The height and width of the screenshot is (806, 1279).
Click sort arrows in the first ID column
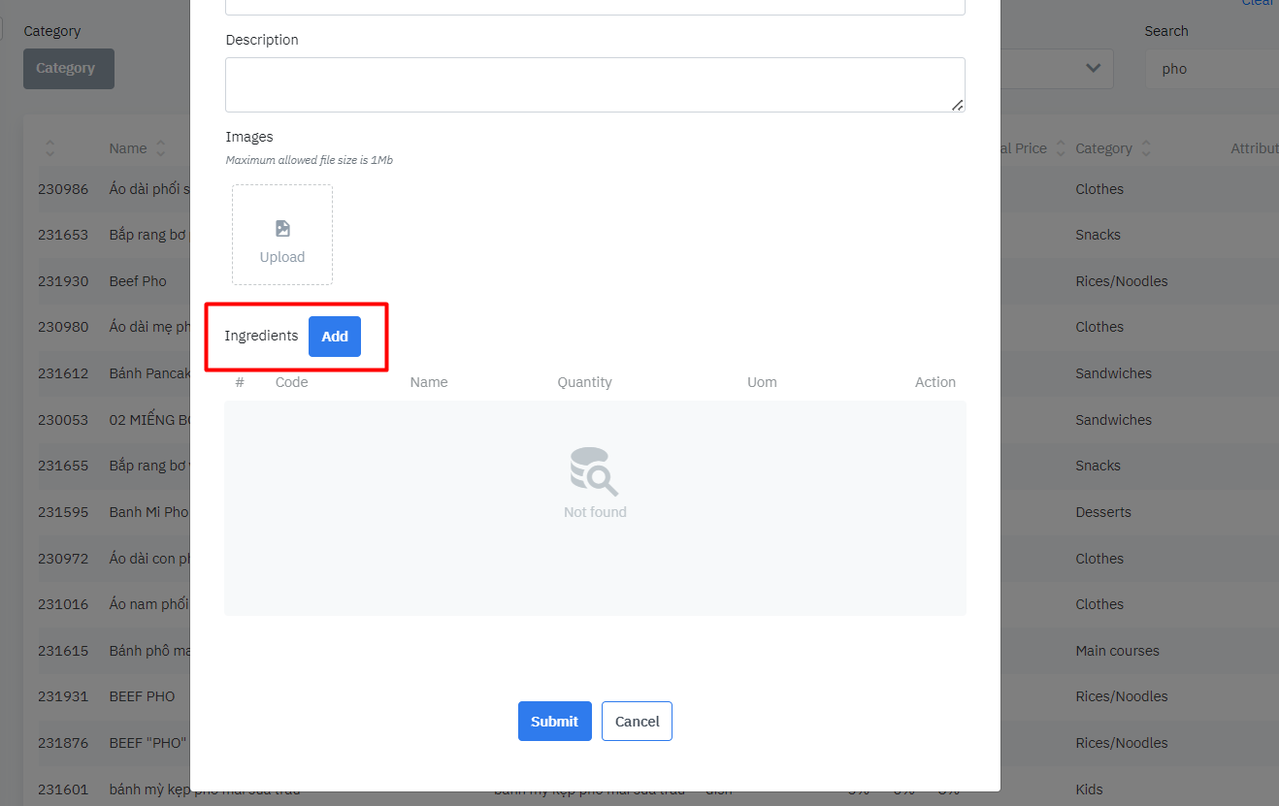[x=50, y=148]
